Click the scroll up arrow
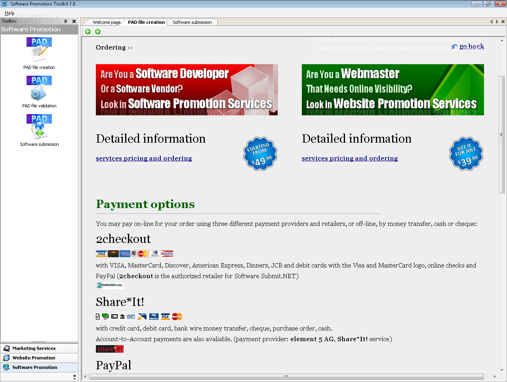The height and width of the screenshot is (382, 507). 501,40
